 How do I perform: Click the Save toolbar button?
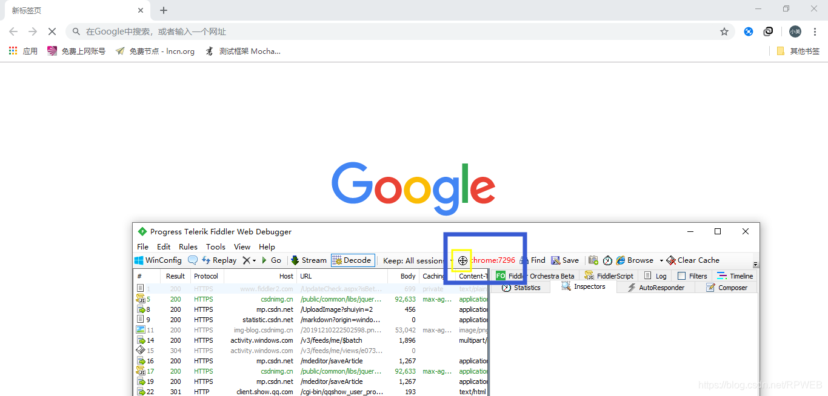[x=565, y=260]
